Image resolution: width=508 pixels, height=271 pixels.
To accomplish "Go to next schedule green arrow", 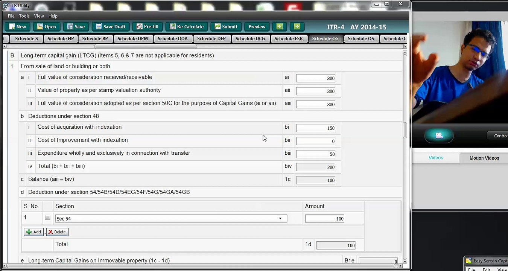I will click(297, 27).
